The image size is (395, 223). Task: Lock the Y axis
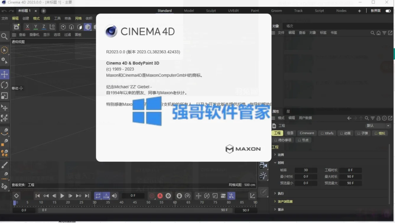[x=35, y=27]
